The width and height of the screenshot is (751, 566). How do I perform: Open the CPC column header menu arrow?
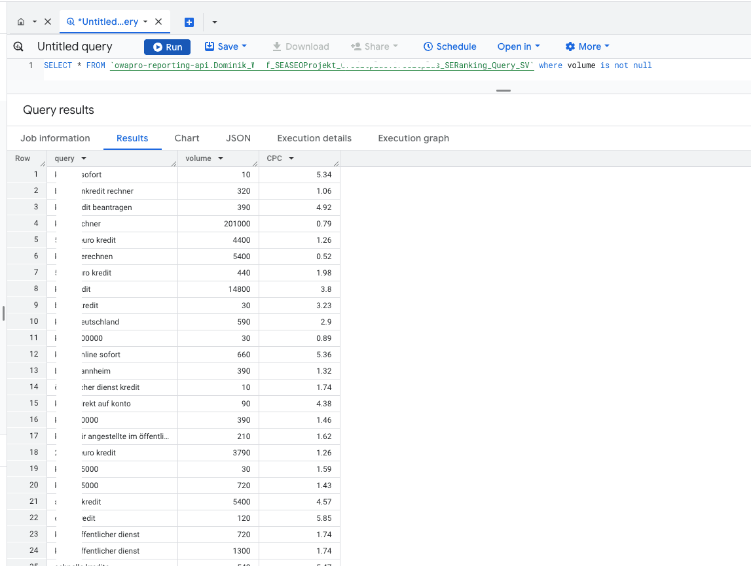coord(291,159)
